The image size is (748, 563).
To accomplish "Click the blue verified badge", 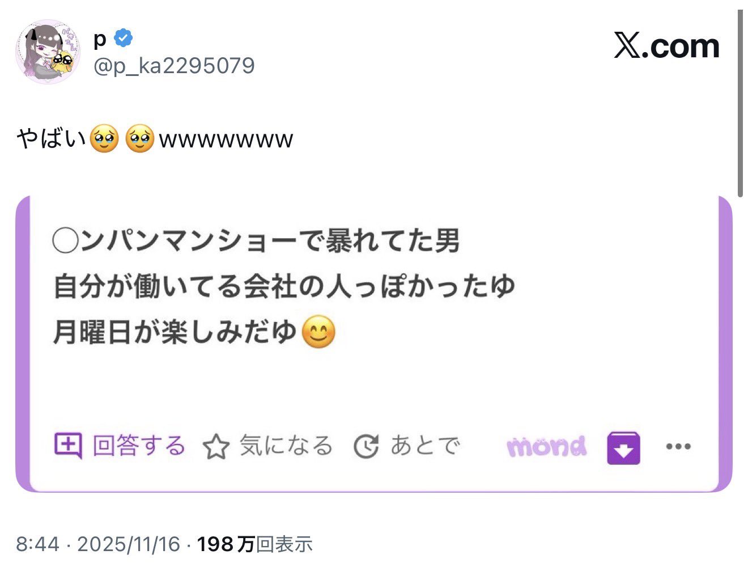I will click(123, 39).
